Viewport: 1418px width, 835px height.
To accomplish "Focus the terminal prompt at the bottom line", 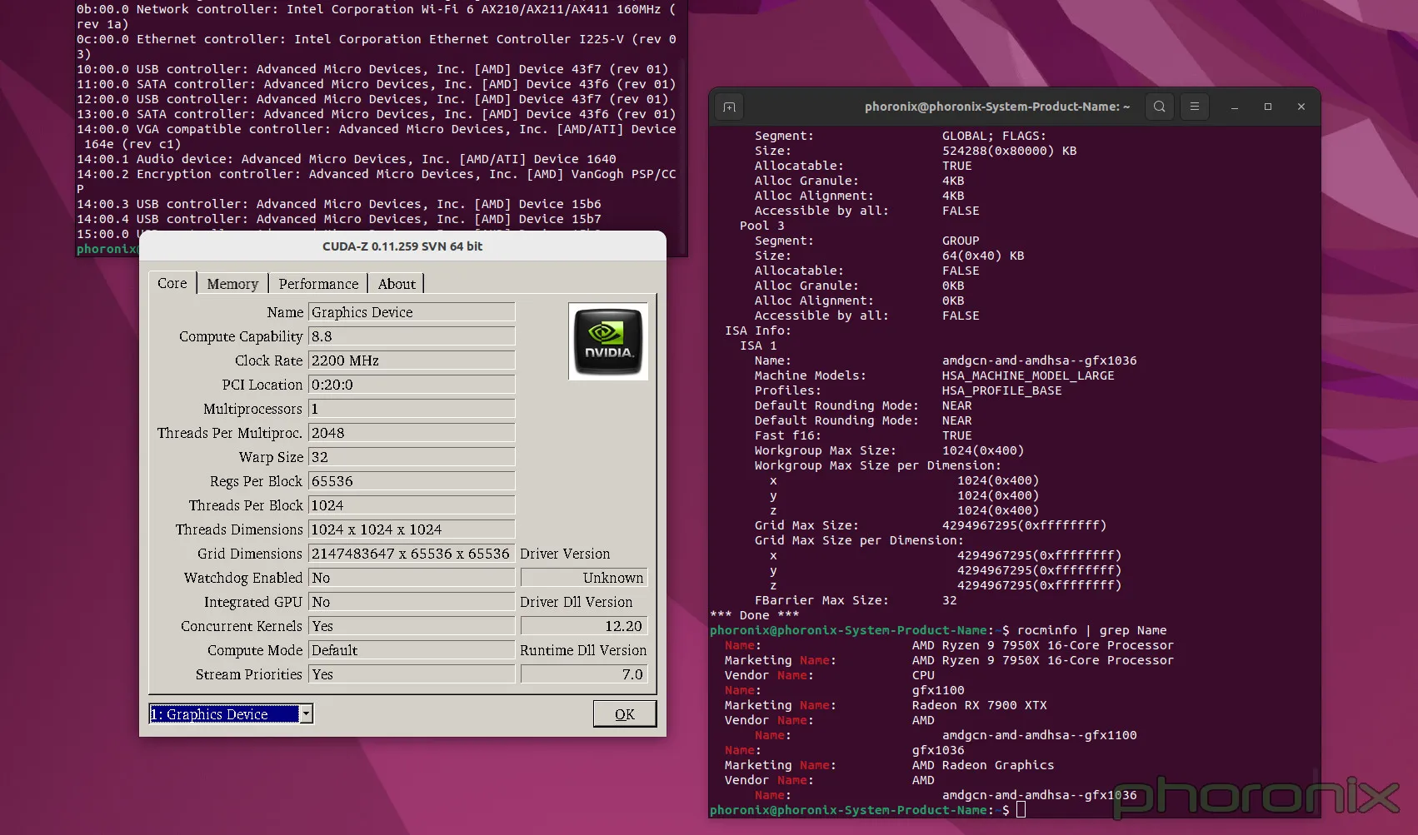I will click(x=1021, y=810).
